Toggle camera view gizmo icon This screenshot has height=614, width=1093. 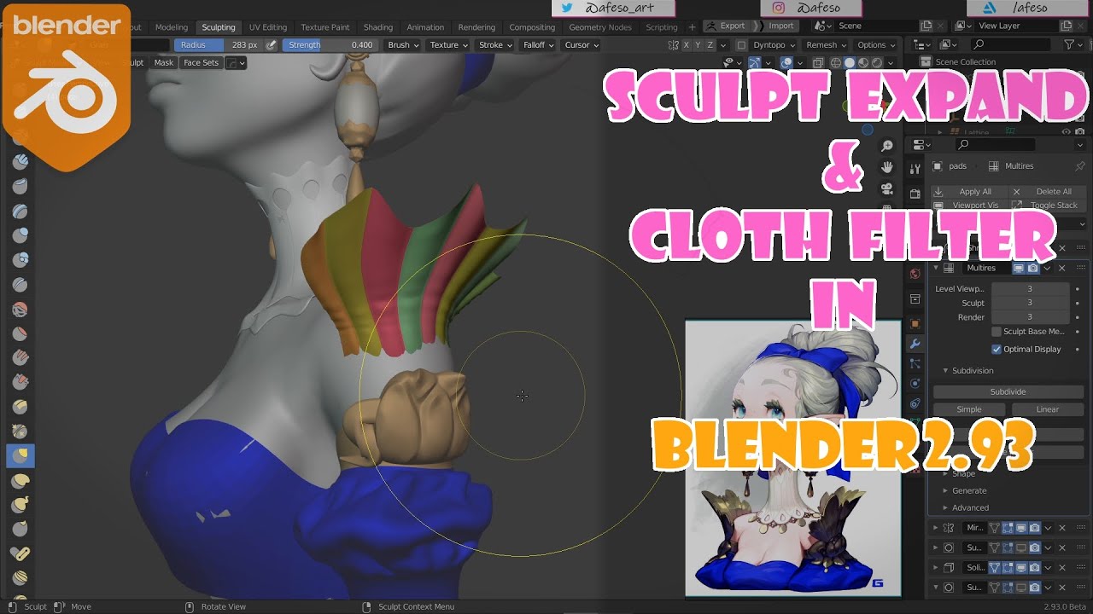click(887, 188)
